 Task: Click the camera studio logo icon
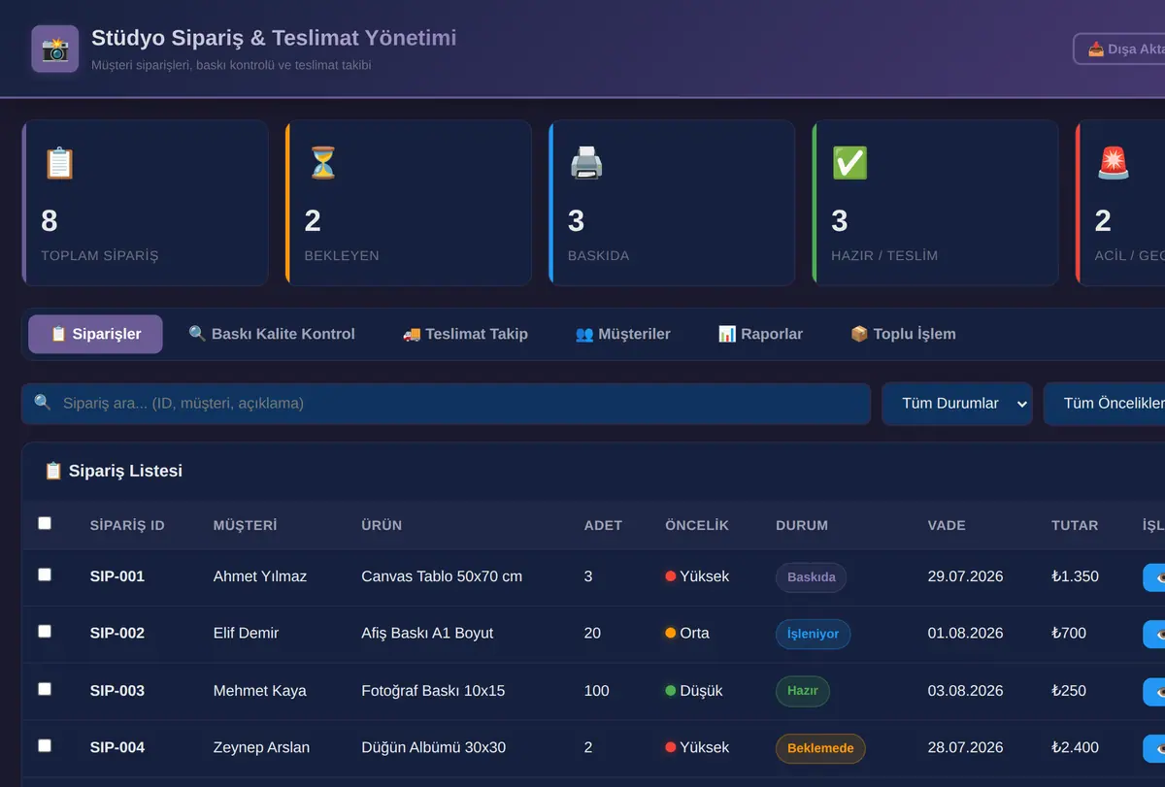(x=54, y=49)
